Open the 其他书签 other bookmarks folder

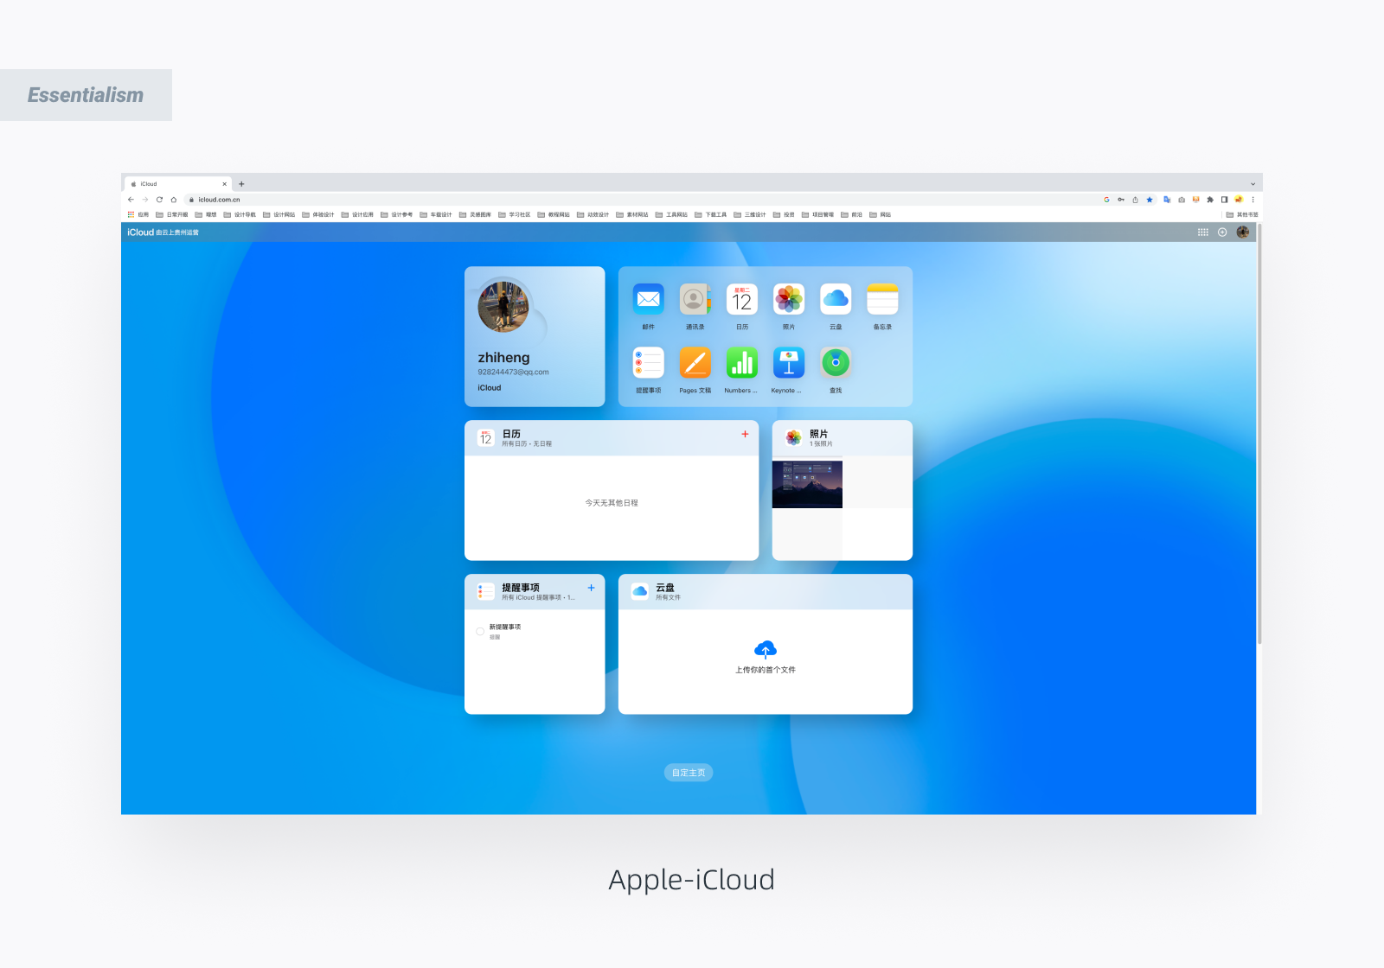point(1242,214)
